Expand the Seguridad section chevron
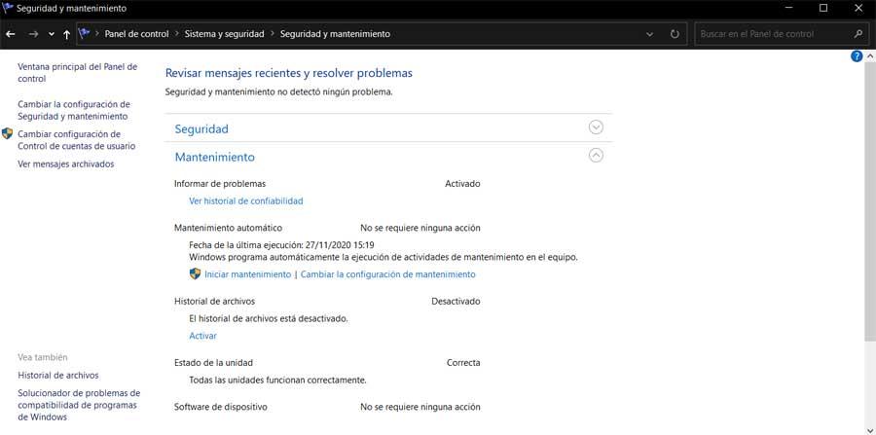The image size is (876, 435). (596, 127)
